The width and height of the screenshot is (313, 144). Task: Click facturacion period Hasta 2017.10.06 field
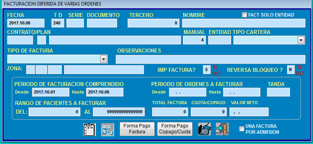[105, 92]
